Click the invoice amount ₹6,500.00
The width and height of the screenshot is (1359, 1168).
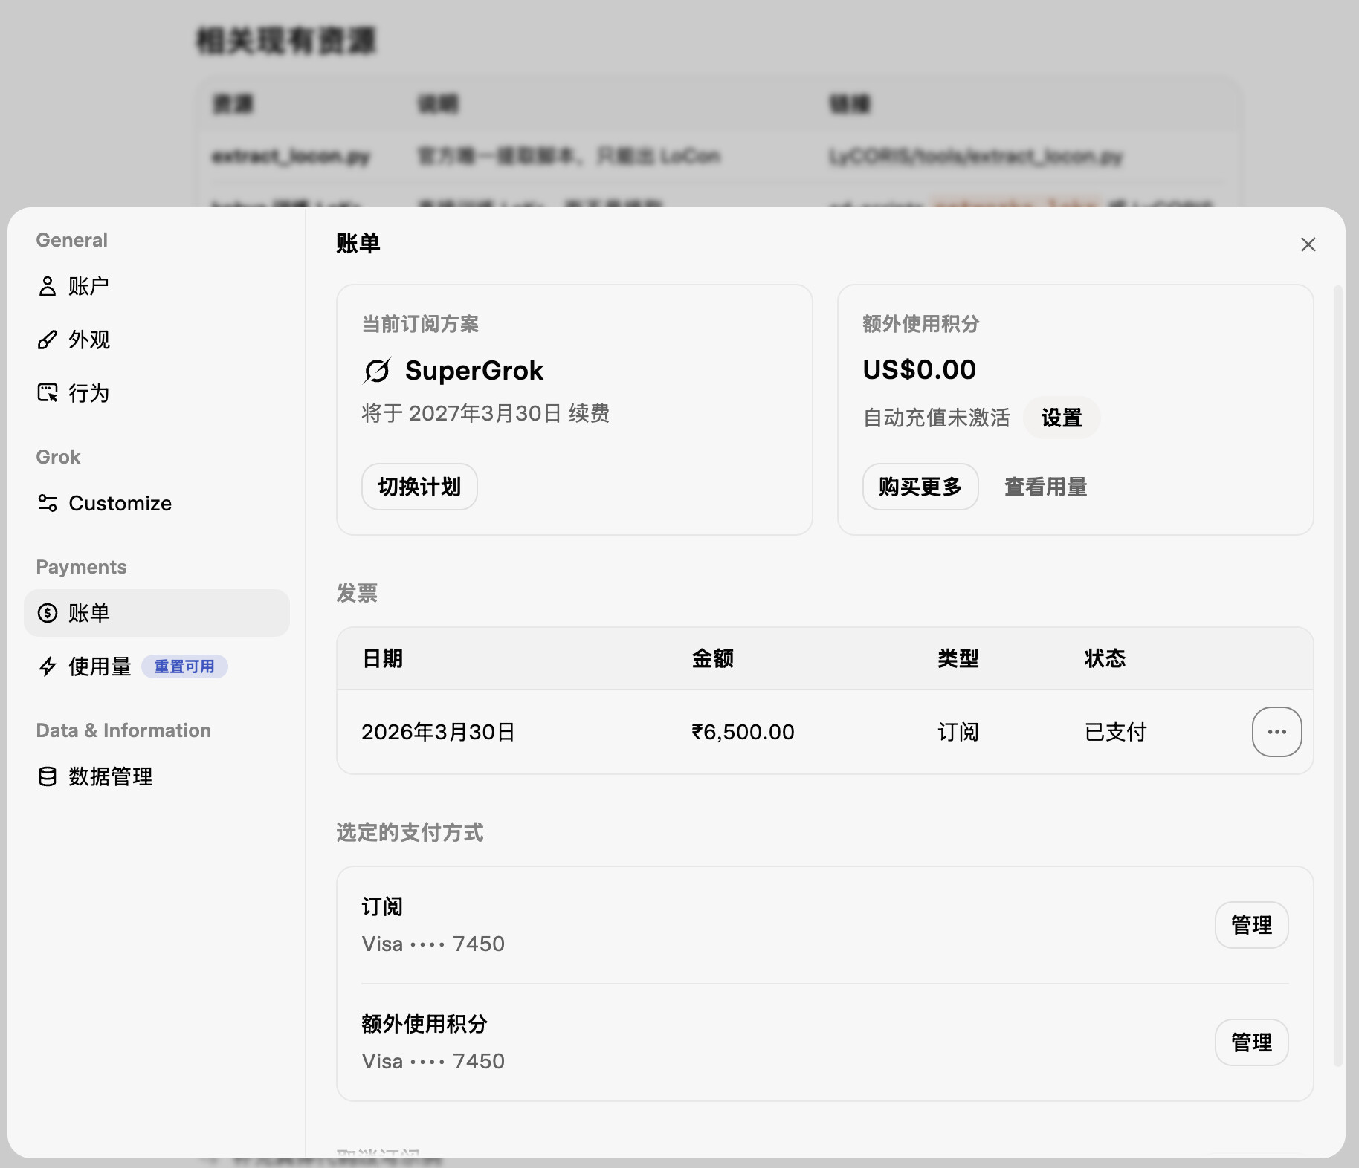[743, 732]
